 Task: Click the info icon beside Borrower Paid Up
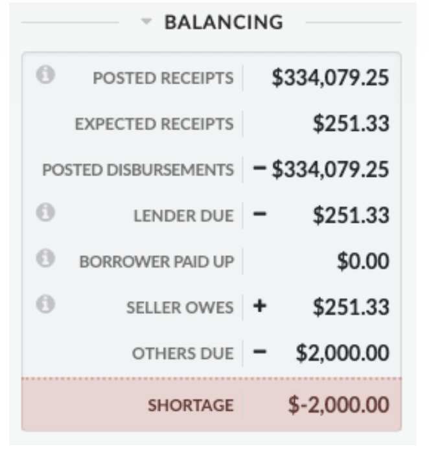point(44,259)
